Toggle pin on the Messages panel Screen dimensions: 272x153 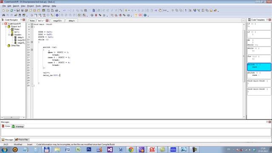pos(267,122)
